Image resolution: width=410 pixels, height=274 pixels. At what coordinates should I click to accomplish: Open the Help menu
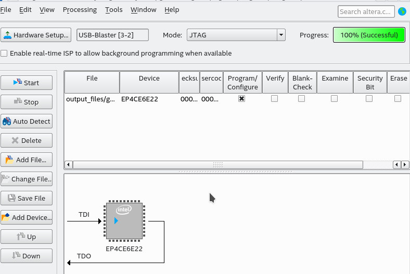click(172, 10)
